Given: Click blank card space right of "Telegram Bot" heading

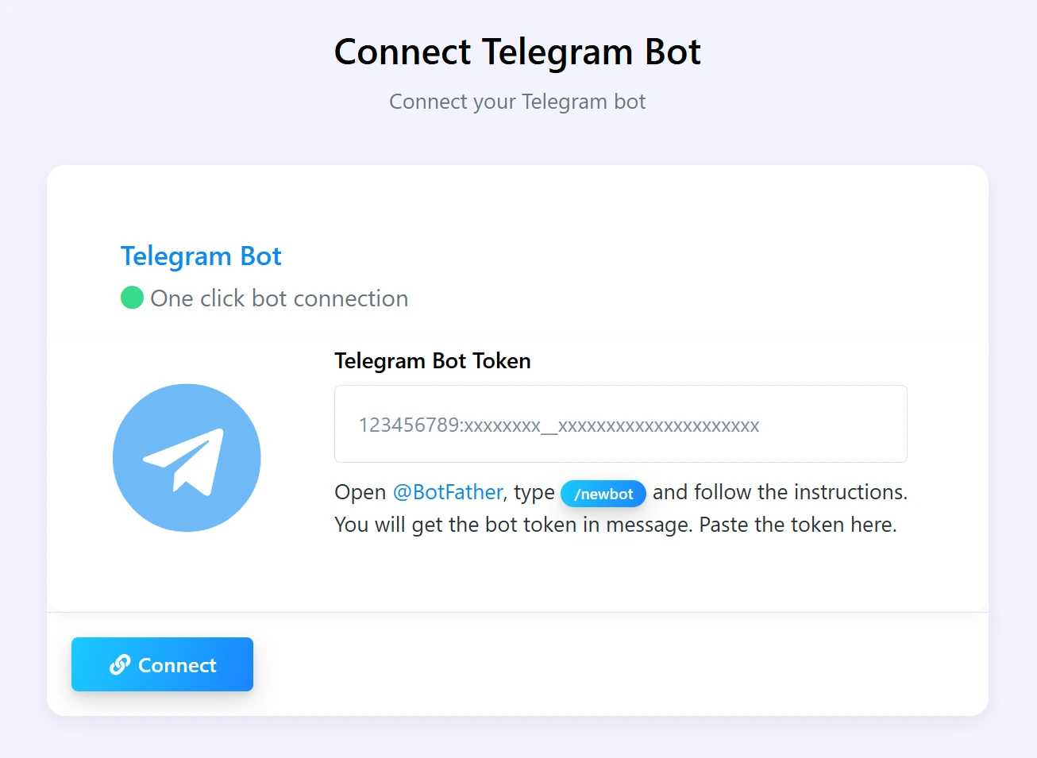Looking at the screenshot, I should 635,256.
